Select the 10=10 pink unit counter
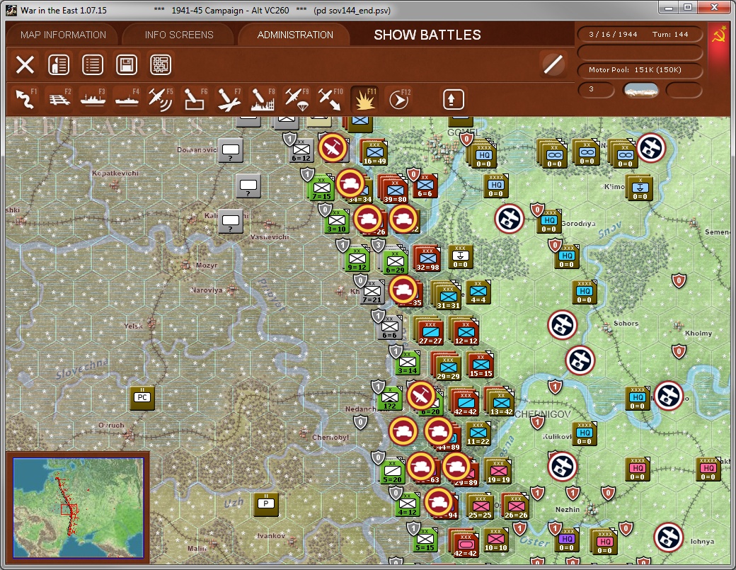The height and width of the screenshot is (570, 736). tap(495, 539)
